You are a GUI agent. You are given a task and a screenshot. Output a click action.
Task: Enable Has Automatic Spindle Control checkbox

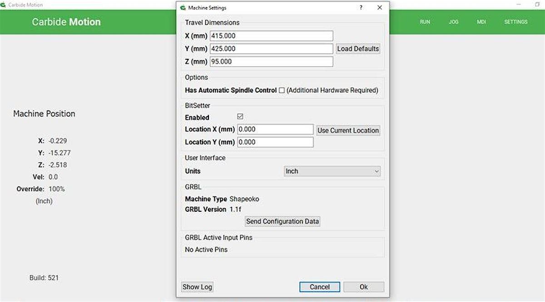(282, 90)
